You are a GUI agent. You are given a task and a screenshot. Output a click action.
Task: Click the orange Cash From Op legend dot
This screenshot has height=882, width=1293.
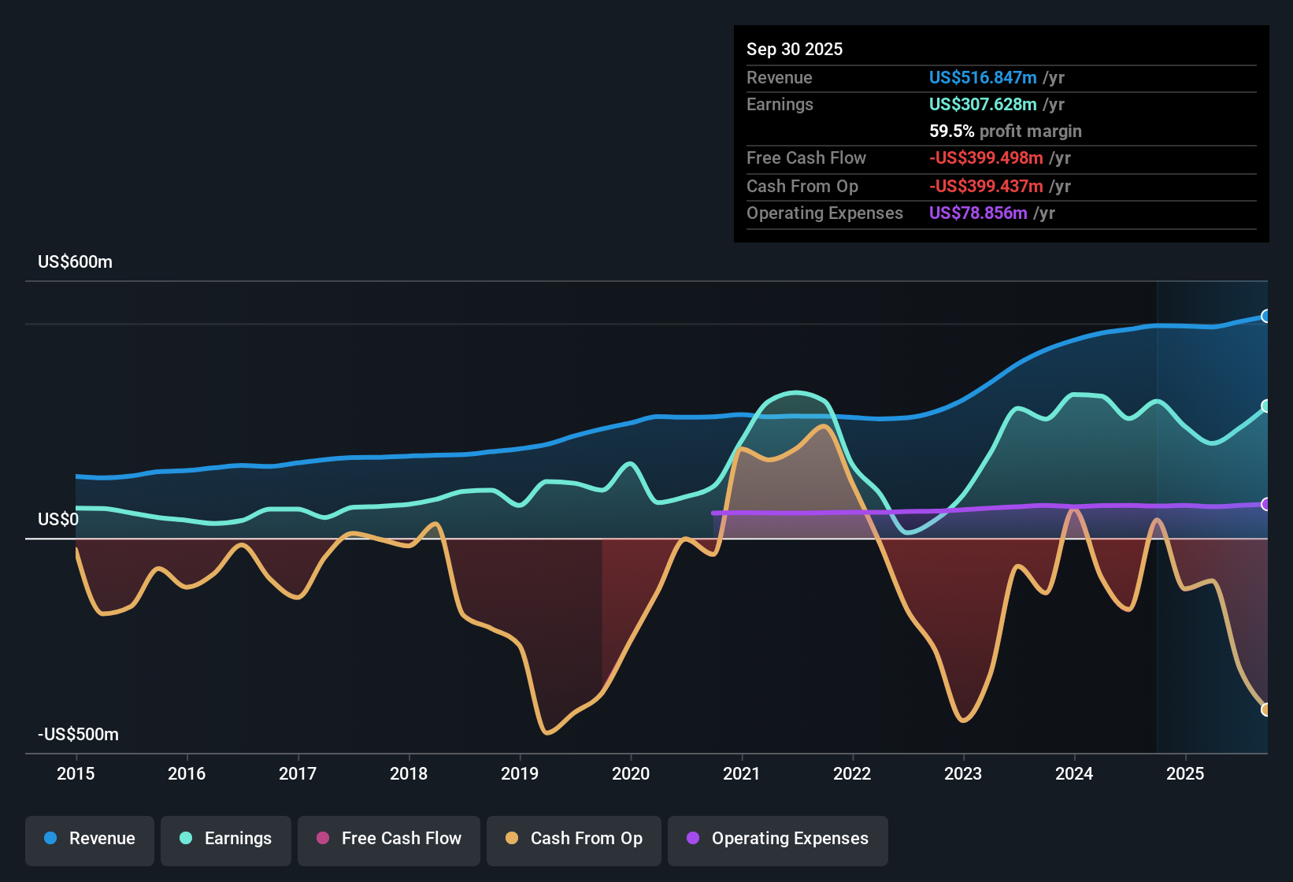(x=512, y=839)
